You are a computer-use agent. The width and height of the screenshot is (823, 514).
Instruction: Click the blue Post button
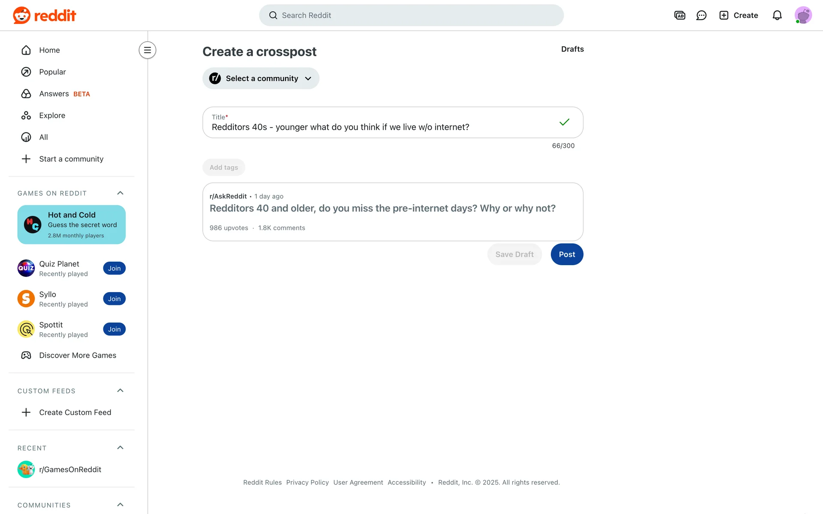click(567, 254)
